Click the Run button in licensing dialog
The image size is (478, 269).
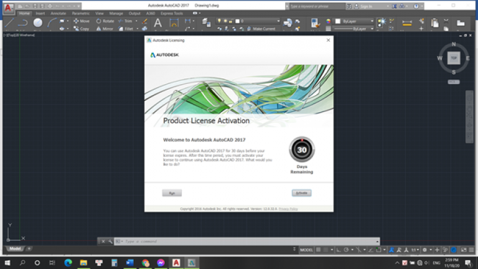172,193
